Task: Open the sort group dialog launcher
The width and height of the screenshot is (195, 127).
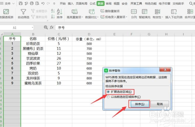Action: pos(47,21)
